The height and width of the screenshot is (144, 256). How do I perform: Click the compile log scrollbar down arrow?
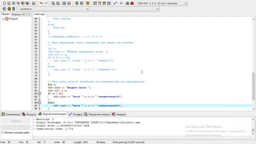[253, 134]
